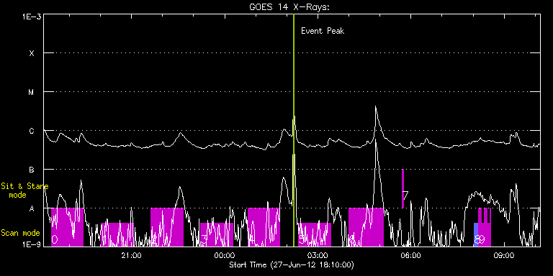Select the magenta scan block labeled 0
553x276 pixels.
click(68, 227)
